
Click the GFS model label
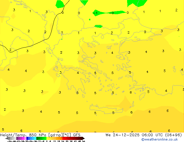click(x=77, y=135)
